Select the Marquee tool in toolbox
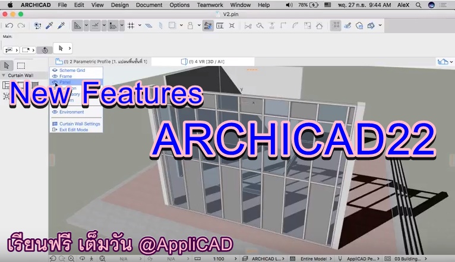 coord(21,65)
